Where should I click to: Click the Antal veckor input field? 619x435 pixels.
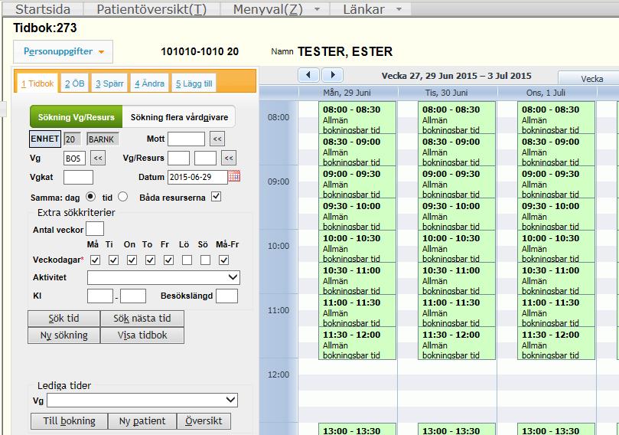tap(95, 229)
